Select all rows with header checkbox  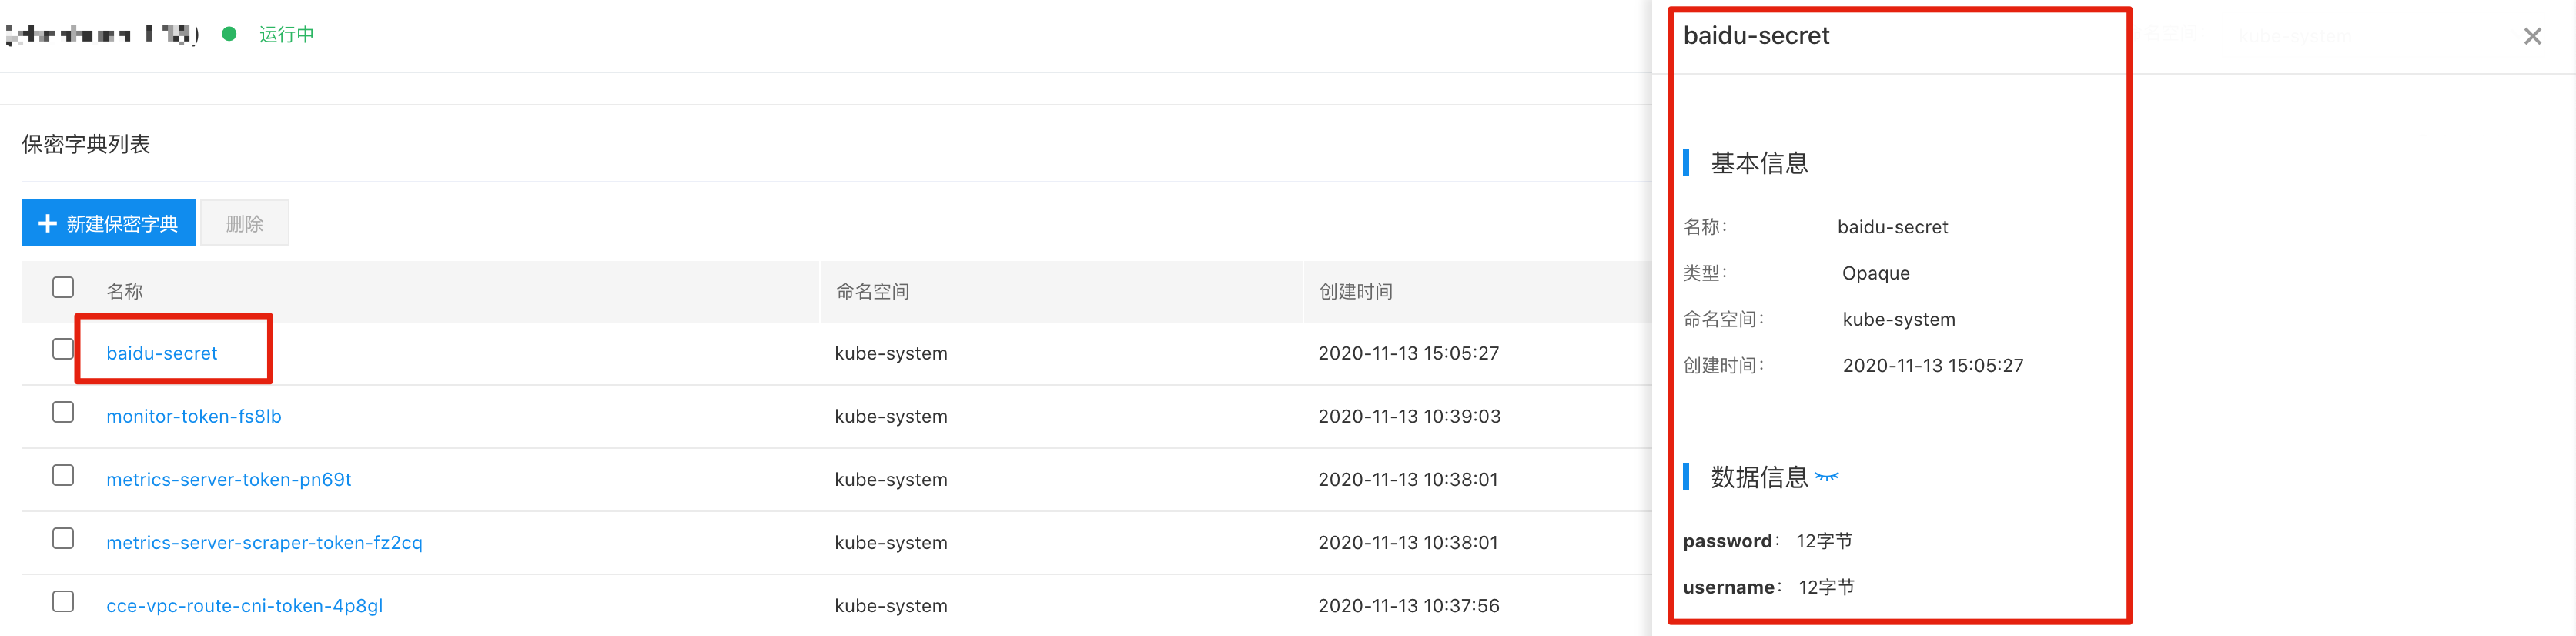tap(63, 287)
